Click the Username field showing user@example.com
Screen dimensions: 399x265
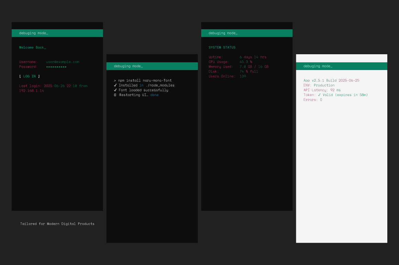(x=63, y=62)
